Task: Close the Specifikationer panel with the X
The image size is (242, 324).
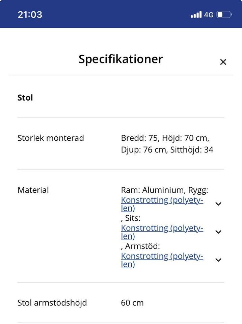Action: (x=223, y=62)
